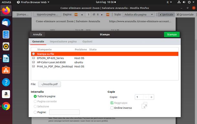Click the Pagine range text field
The height and width of the screenshot is (124, 197).
tap(64, 112)
